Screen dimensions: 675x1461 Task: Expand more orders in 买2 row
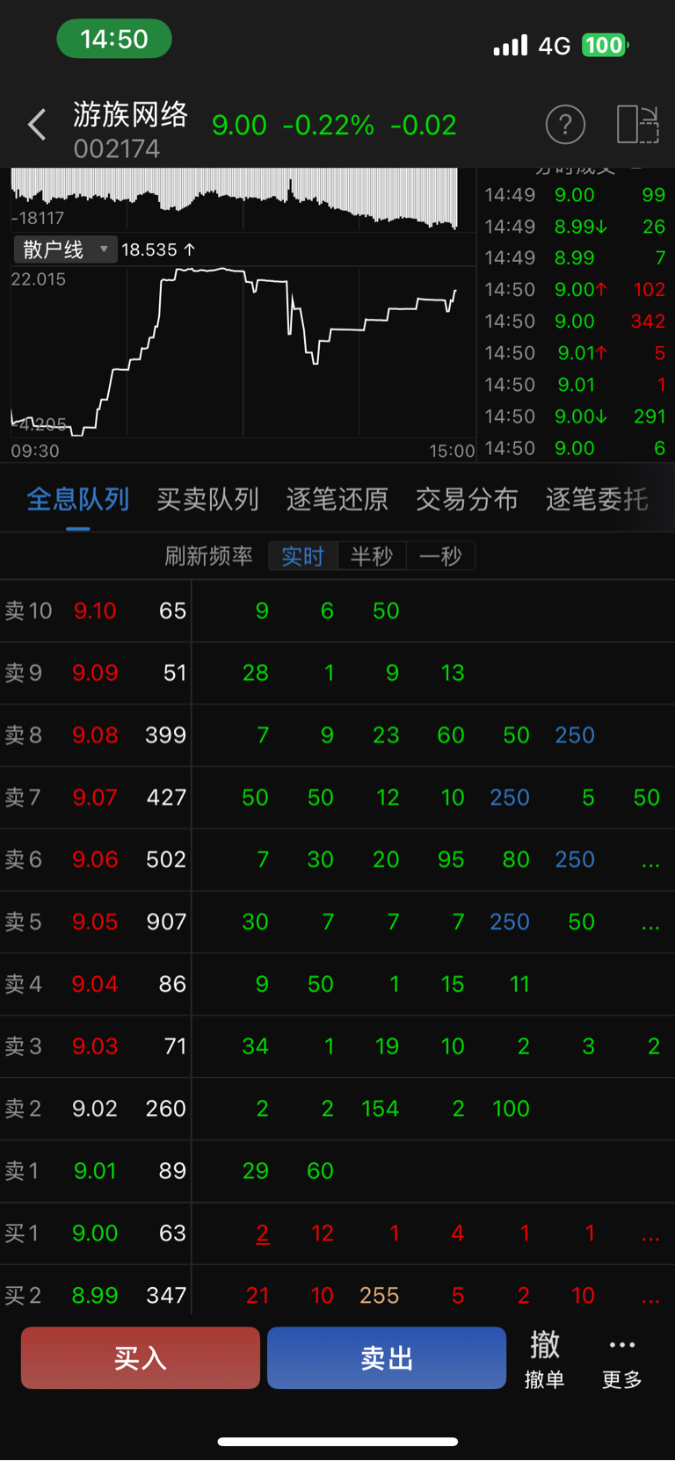click(x=650, y=1297)
